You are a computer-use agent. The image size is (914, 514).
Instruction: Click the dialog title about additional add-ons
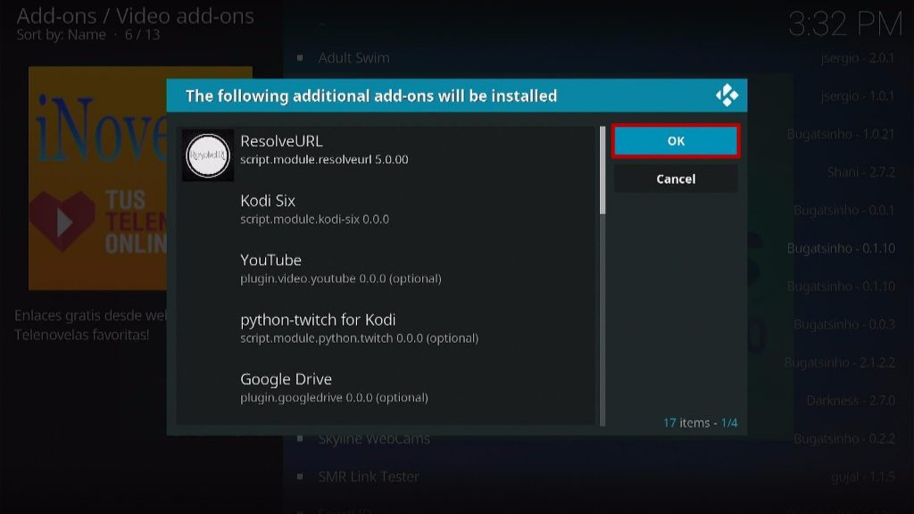coord(371,95)
